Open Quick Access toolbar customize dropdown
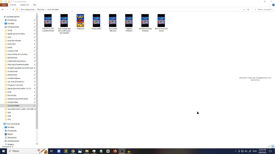This screenshot has height=154, width=275. 12,2
